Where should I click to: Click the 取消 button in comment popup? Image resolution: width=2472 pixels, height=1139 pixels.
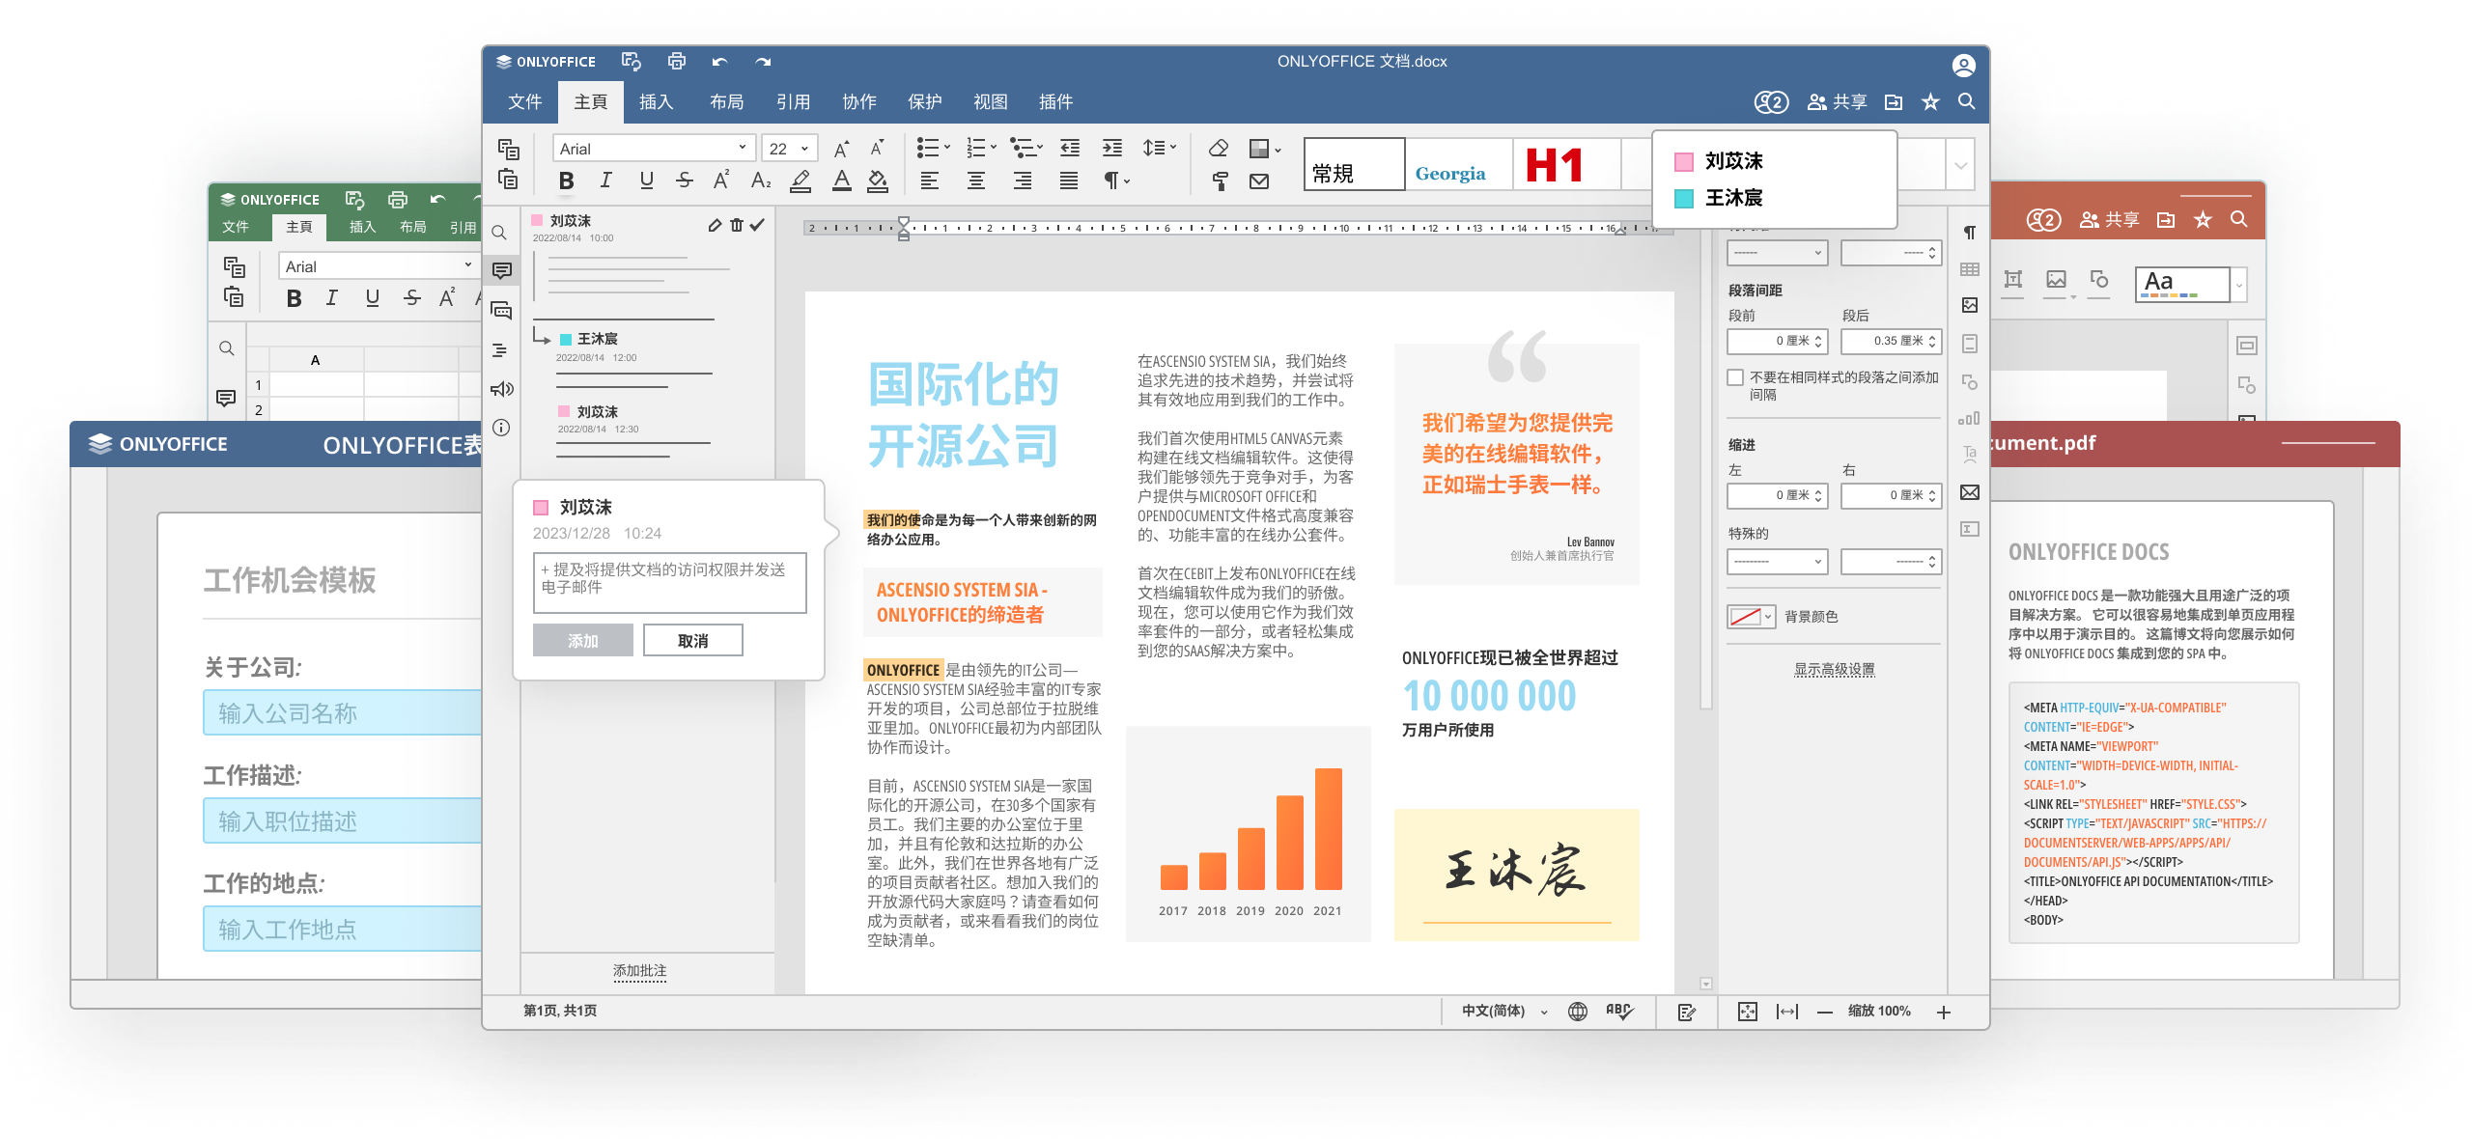coord(692,641)
